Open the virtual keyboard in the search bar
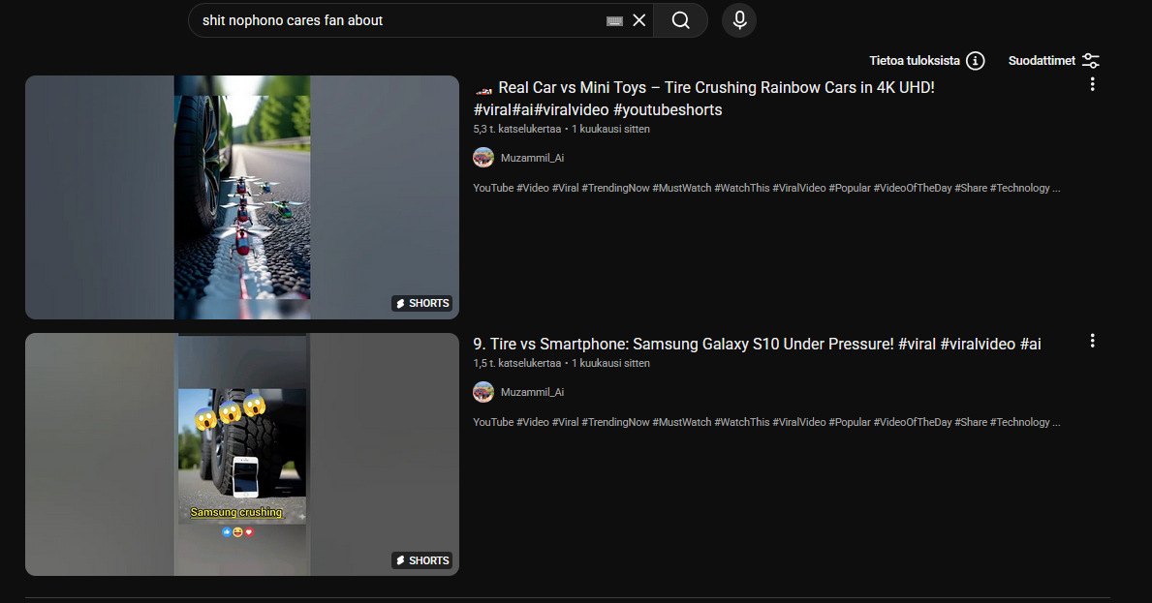The height and width of the screenshot is (603, 1152). (x=614, y=20)
